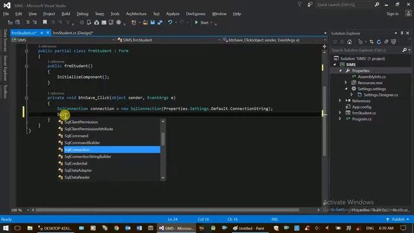Switch to frmStudent.cs [Design] tab
Screen dimensions: 414x233
tap(73, 33)
